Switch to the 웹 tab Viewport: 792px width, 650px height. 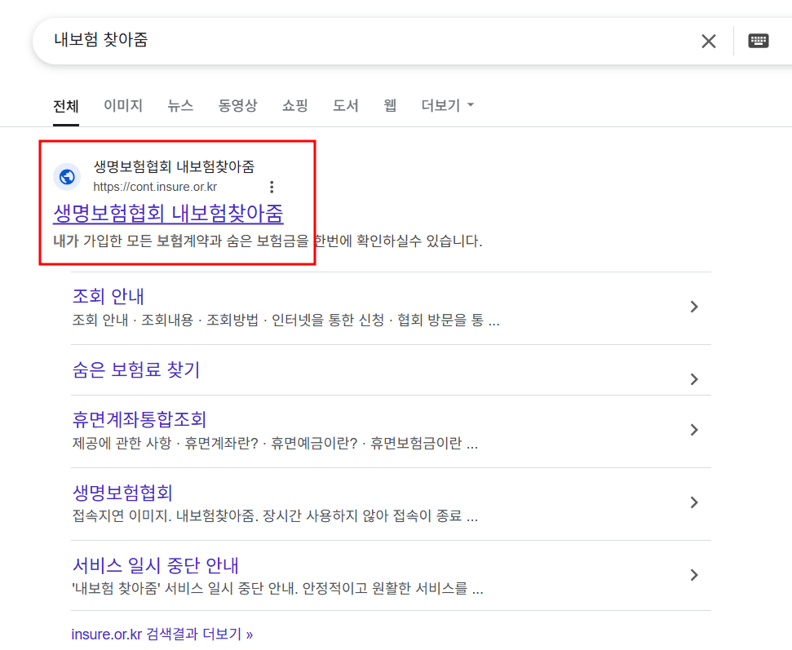click(x=389, y=105)
